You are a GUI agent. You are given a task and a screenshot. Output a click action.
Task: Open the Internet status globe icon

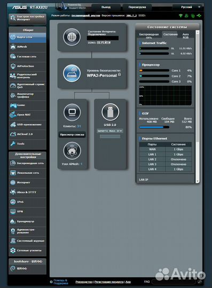tap(72, 37)
